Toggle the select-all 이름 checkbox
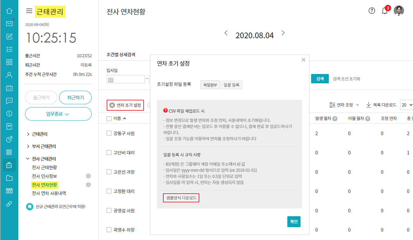This screenshot has height=240, width=413. [109, 118]
